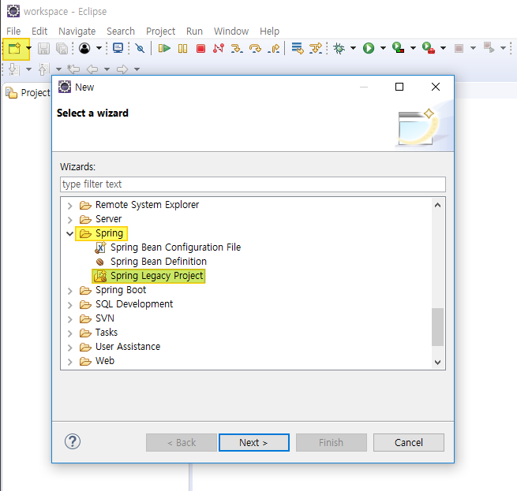This screenshot has width=517, height=491.
Task: Open the dialog help question mark icon
Action: [x=73, y=441]
